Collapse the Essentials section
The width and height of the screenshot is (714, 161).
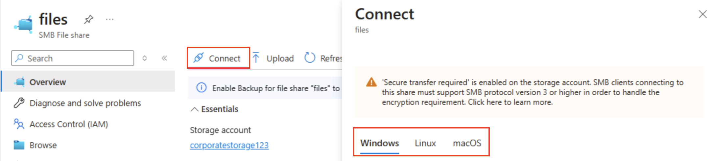194,109
